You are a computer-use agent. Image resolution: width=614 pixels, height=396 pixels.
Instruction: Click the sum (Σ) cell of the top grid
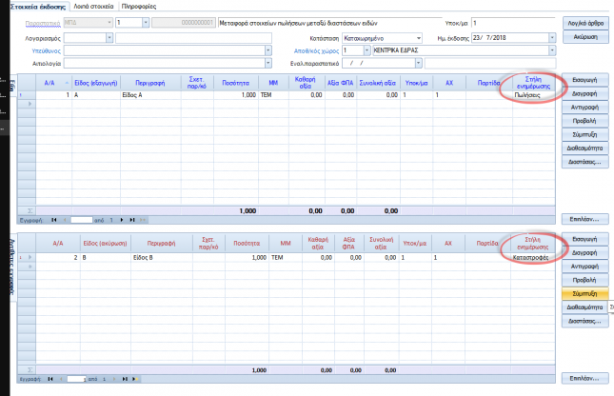[x=27, y=210]
